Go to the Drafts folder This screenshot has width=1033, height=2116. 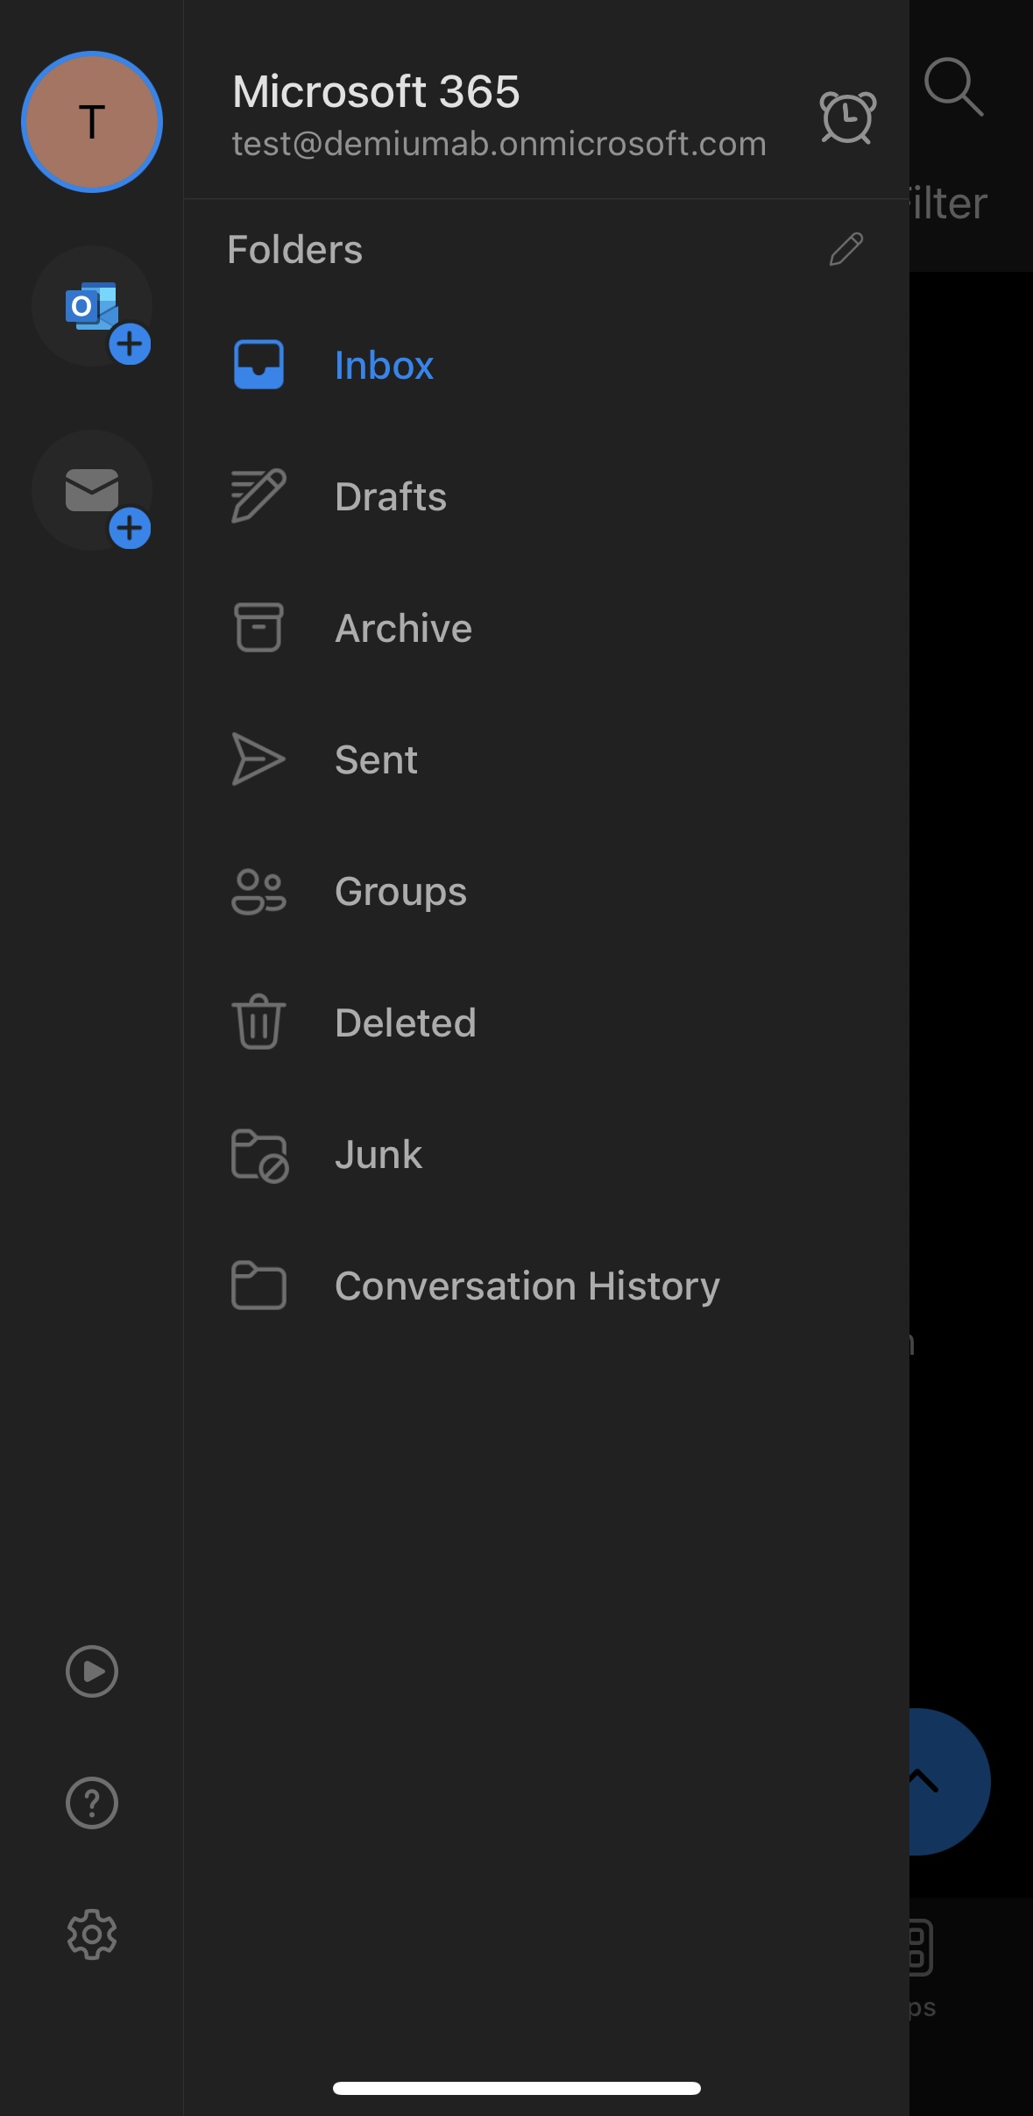coord(546,496)
